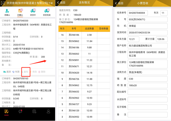Select trip 15 row's plate 苏CN5862
The height and width of the screenshot is (121, 171).
(74, 41)
